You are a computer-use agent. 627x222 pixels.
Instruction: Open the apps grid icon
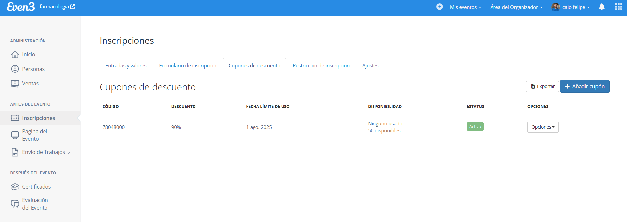click(x=619, y=7)
